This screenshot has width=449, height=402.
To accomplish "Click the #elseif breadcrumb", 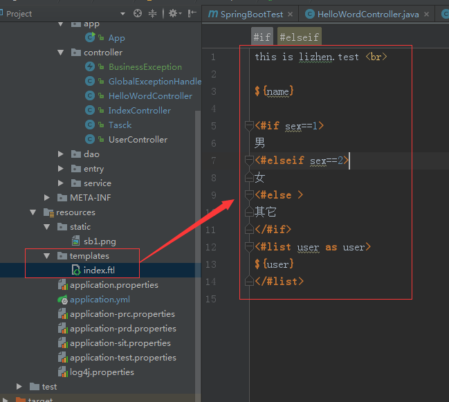I will [300, 37].
